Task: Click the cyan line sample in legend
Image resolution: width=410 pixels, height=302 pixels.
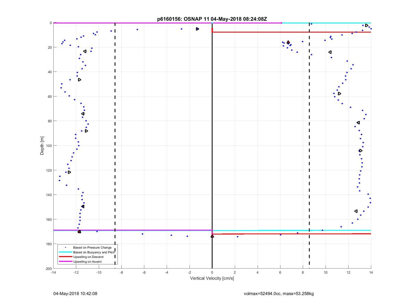Action: [x=65, y=252]
